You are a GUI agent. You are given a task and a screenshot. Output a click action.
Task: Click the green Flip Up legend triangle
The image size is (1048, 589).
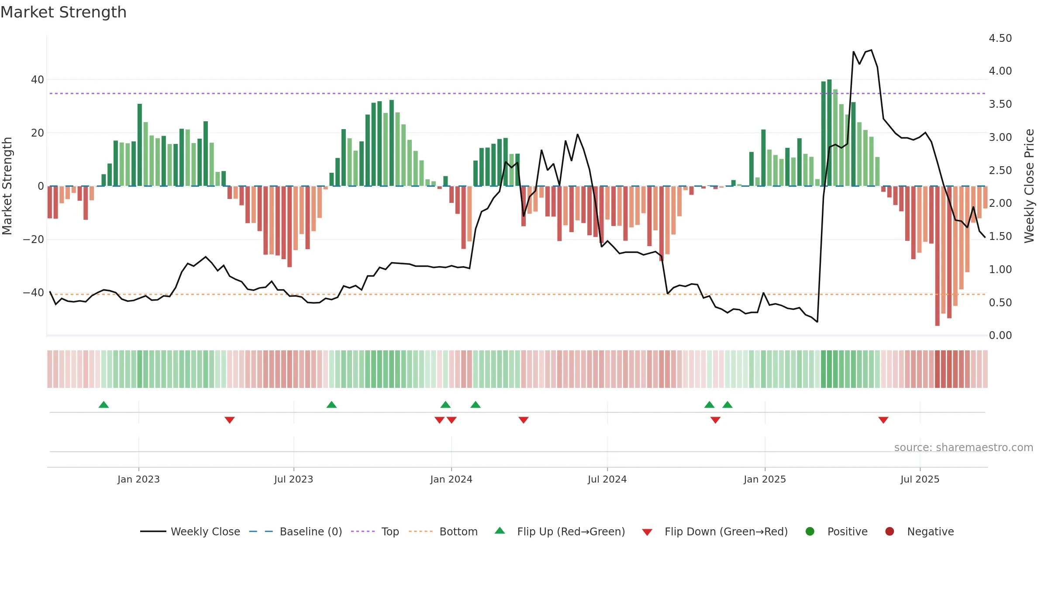[500, 531]
